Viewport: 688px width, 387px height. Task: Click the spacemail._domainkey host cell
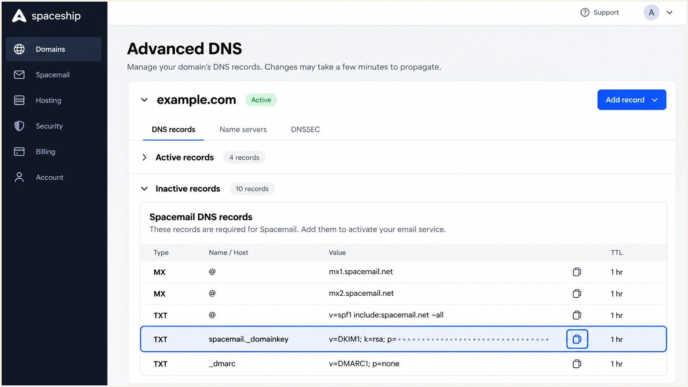pyautogui.click(x=249, y=339)
